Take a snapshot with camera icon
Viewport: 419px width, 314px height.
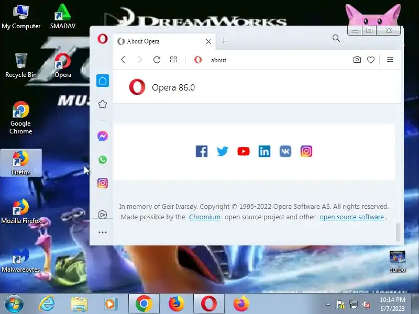(x=357, y=60)
